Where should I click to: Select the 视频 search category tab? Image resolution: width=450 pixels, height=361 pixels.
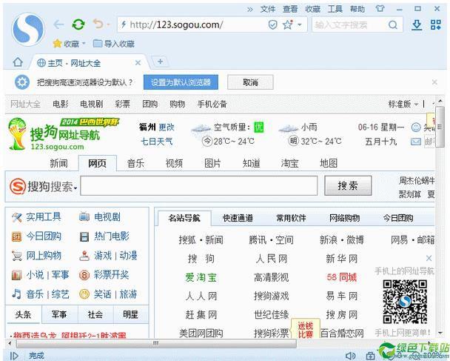pyautogui.click(x=174, y=163)
